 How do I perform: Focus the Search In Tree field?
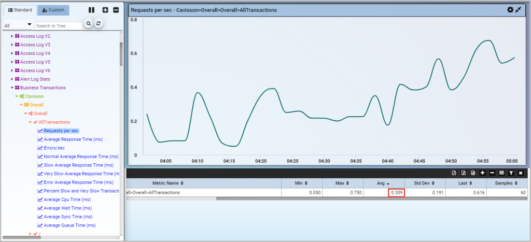coord(59,26)
